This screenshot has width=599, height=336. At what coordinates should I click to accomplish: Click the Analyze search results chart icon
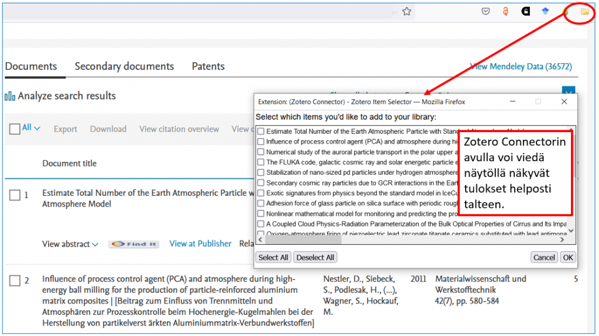(x=10, y=96)
